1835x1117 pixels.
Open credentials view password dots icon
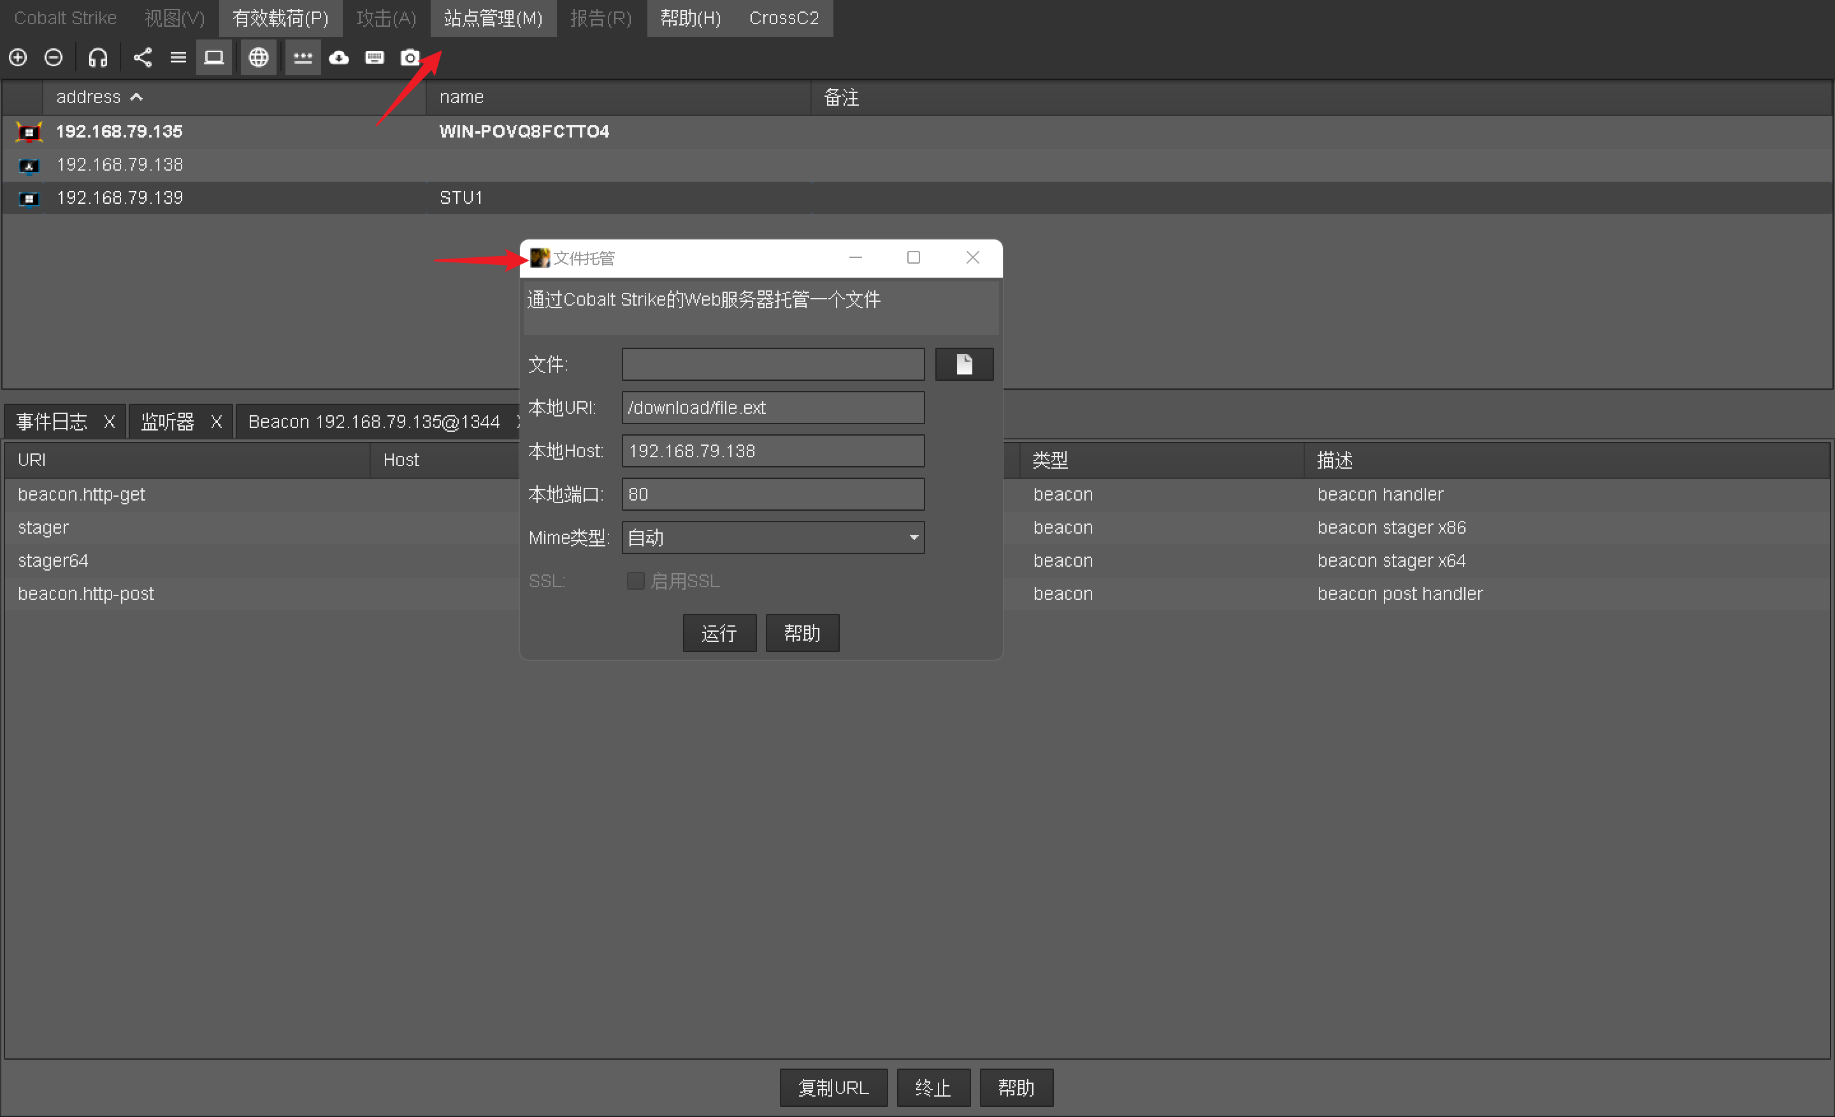[x=303, y=57]
